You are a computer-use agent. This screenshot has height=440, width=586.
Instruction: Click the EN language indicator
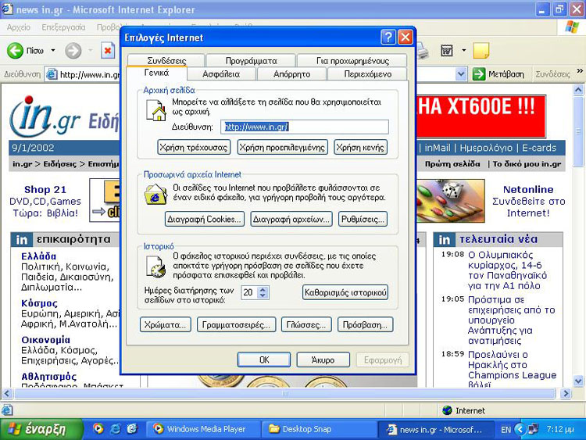[506, 430]
